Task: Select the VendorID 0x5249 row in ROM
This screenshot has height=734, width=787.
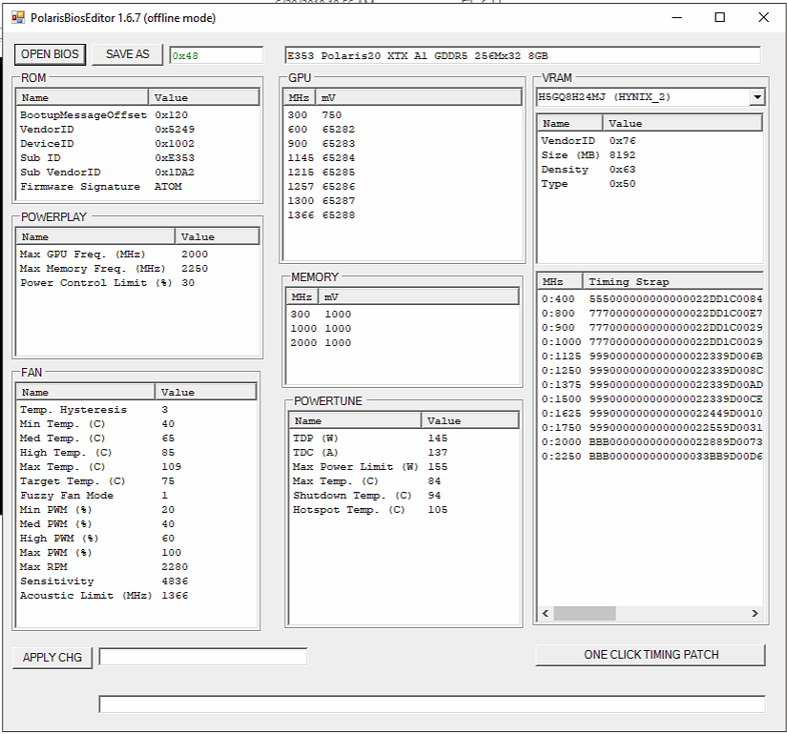Action: tap(107, 130)
